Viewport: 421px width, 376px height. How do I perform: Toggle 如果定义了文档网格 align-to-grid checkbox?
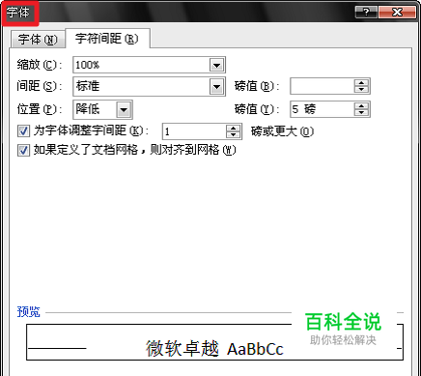23,151
